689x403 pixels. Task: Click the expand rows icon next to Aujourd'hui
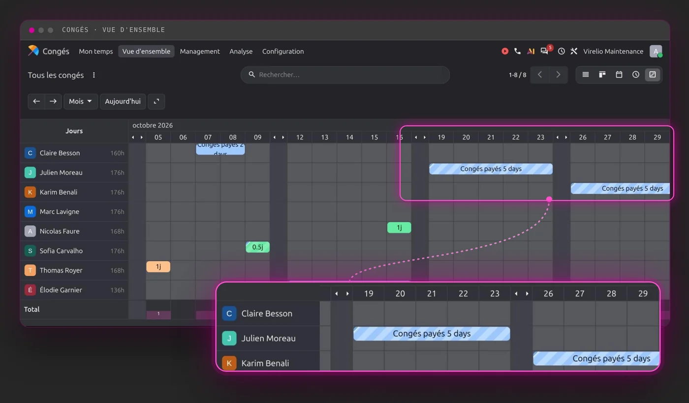point(157,101)
